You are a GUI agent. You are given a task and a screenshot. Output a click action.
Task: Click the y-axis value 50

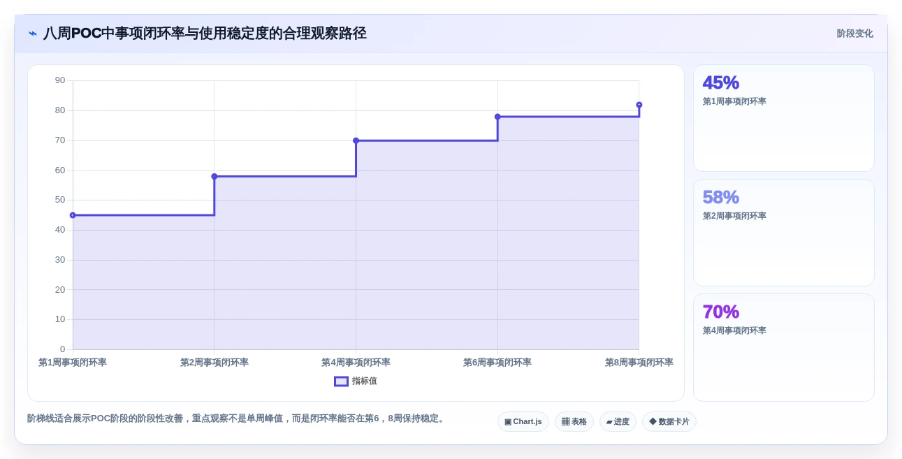point(60,200)
